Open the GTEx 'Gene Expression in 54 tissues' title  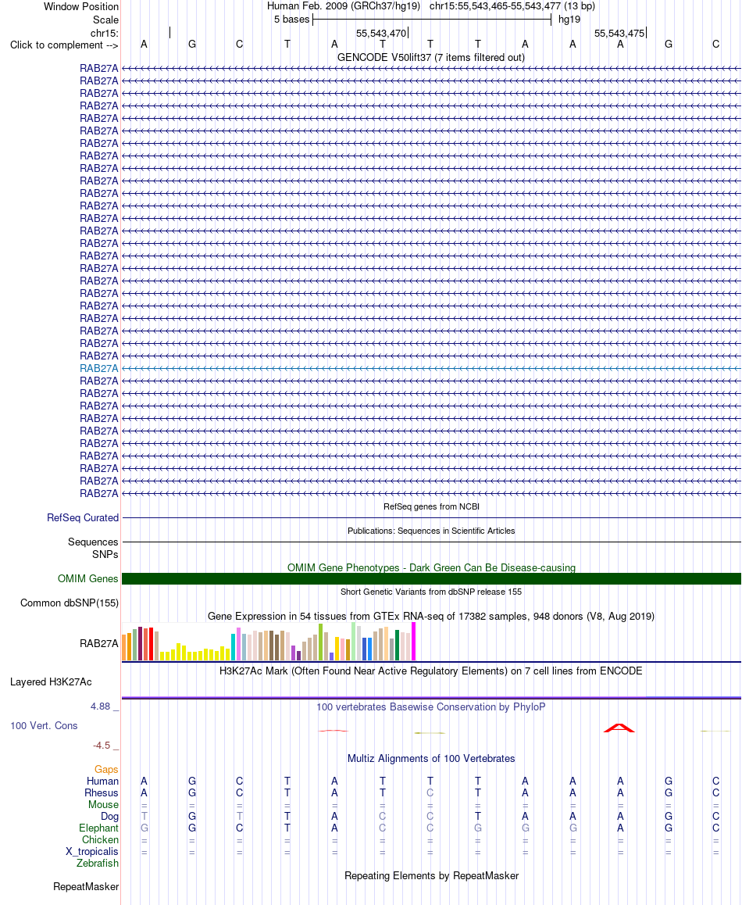point(431,616)
